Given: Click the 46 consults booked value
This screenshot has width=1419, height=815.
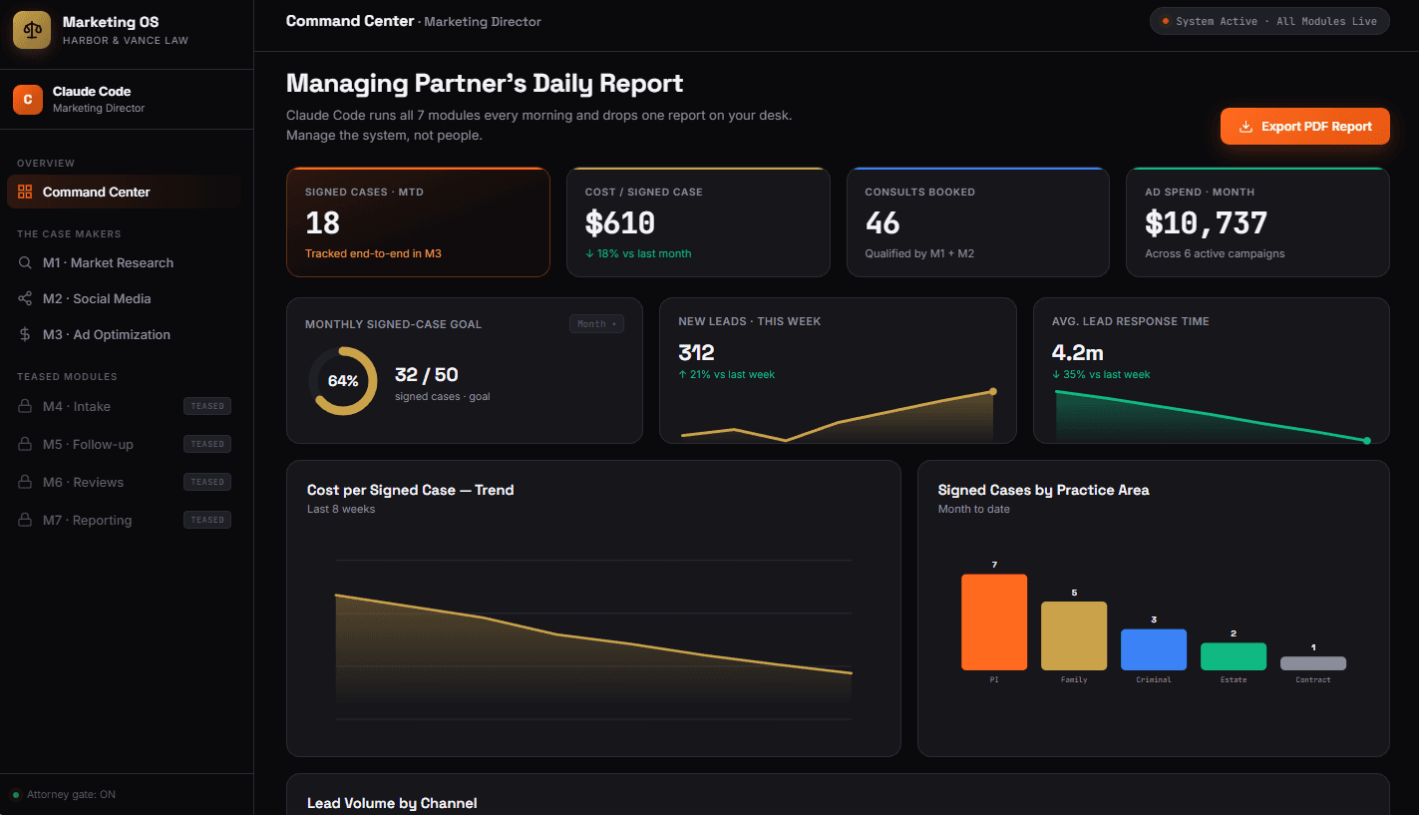Looking at the screenshot, I should coord(883,222).
